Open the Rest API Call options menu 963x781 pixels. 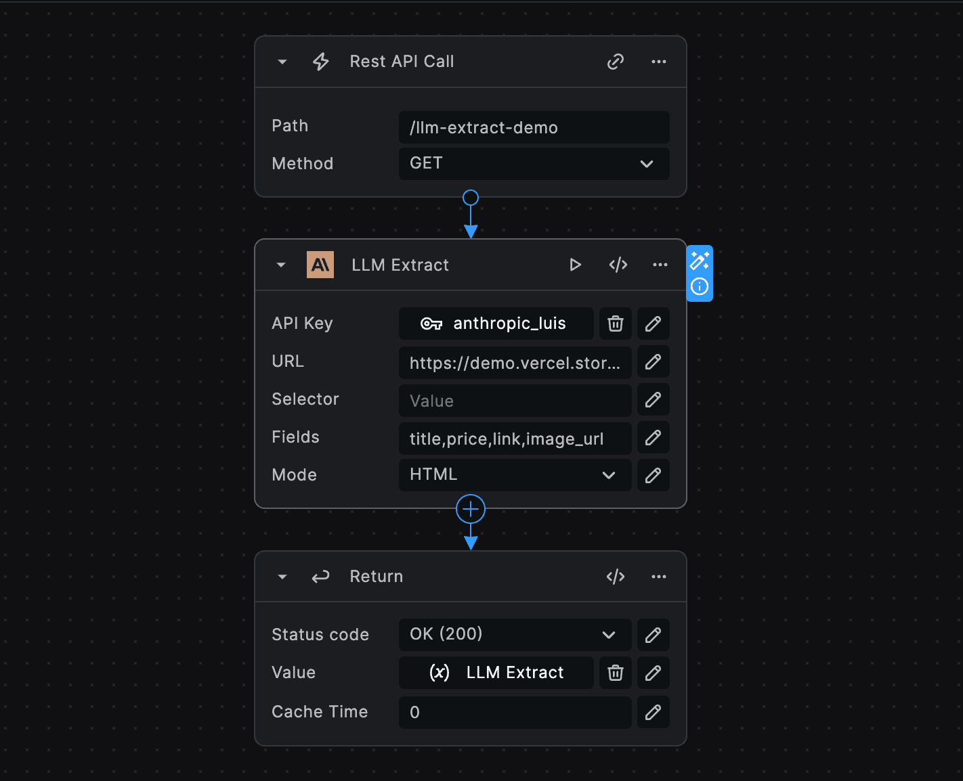click(658, 61)
